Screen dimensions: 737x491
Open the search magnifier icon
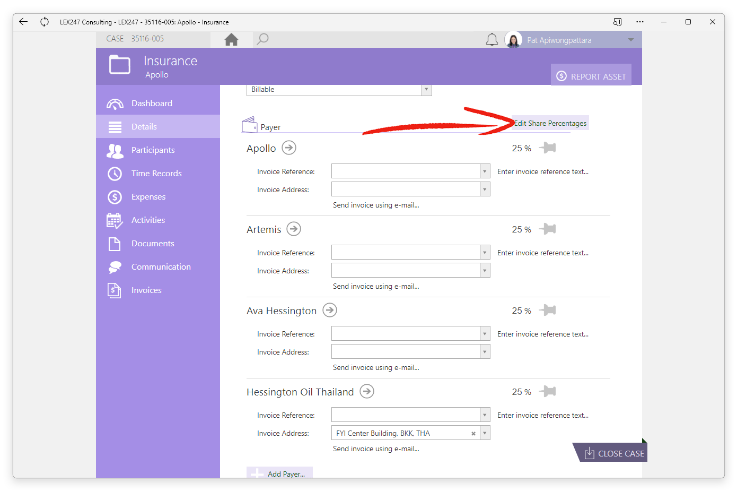[x=262, y=39]
